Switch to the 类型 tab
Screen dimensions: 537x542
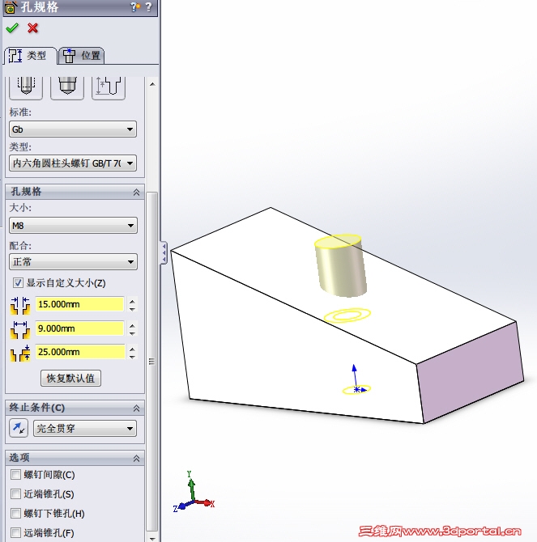(x=30, y=55)
